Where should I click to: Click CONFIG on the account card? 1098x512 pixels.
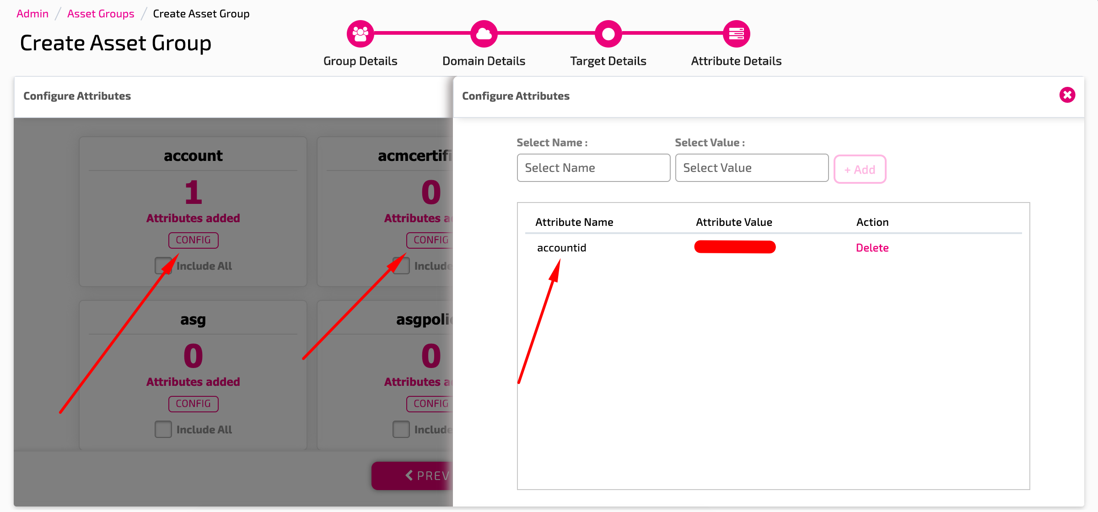pos(193,240)
